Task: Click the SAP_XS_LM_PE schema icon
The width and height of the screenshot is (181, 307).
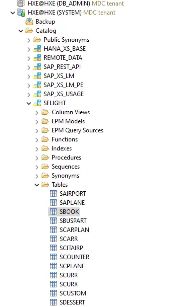Action: tap(37, 85)
